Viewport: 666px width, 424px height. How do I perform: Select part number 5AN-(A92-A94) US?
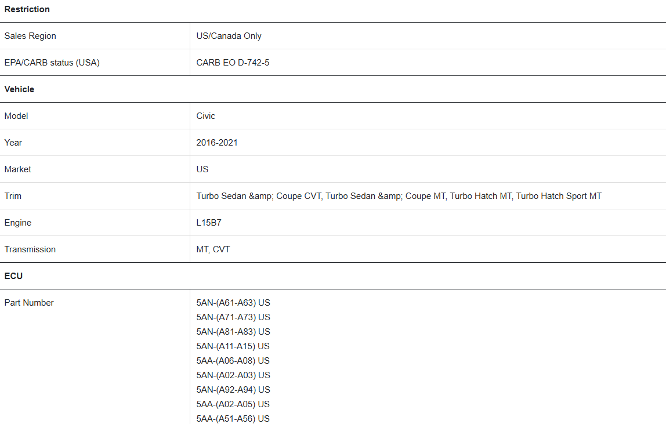(233, 390)
